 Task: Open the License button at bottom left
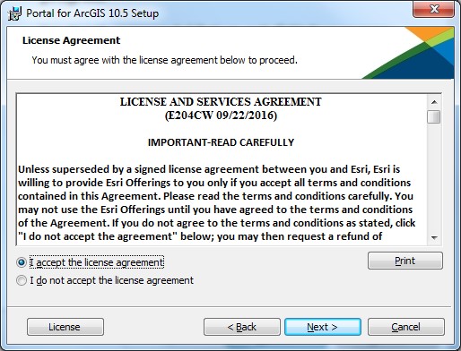65,327
